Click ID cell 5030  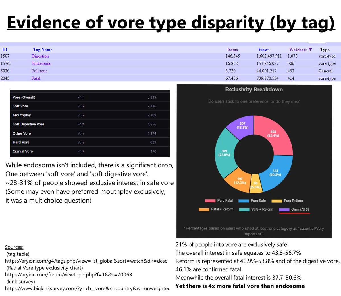5,71
